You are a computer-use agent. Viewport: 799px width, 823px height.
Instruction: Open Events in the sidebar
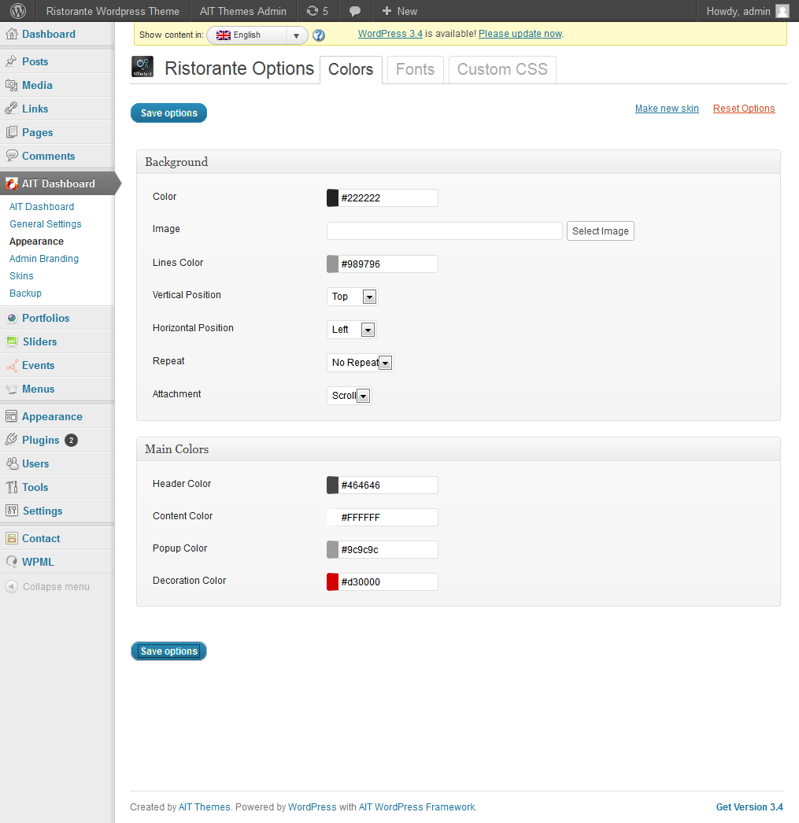tap(38, 365)
